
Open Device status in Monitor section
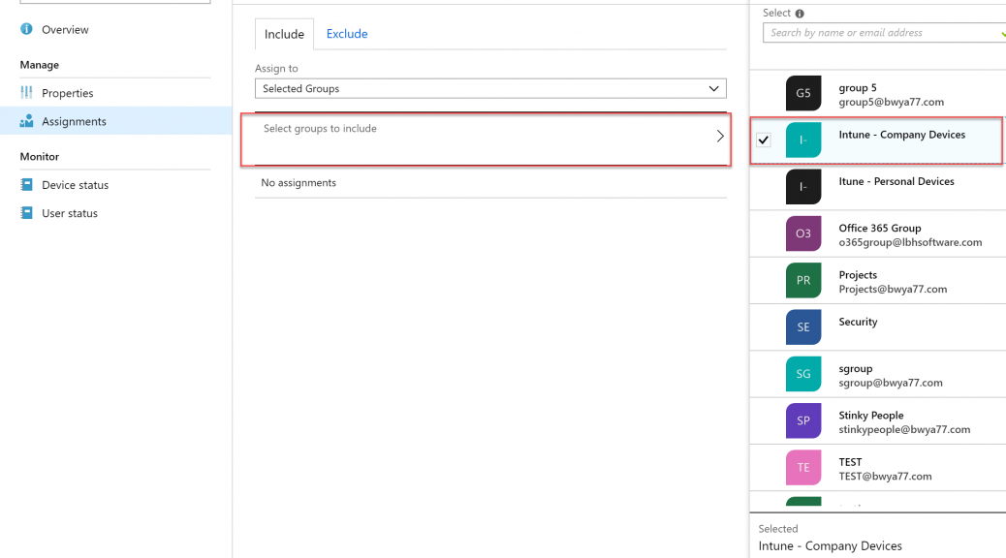click(x=75, y=185)
